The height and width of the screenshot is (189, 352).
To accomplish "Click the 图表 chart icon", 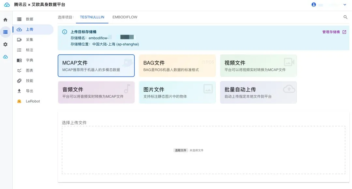I will pos(19,70).
